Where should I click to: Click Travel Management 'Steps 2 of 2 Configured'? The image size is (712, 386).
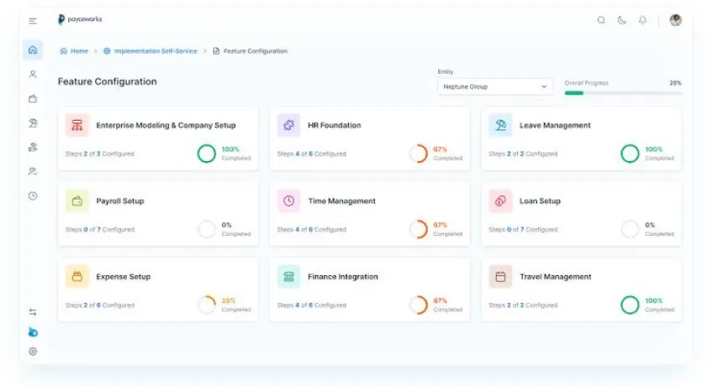[523, 305]
